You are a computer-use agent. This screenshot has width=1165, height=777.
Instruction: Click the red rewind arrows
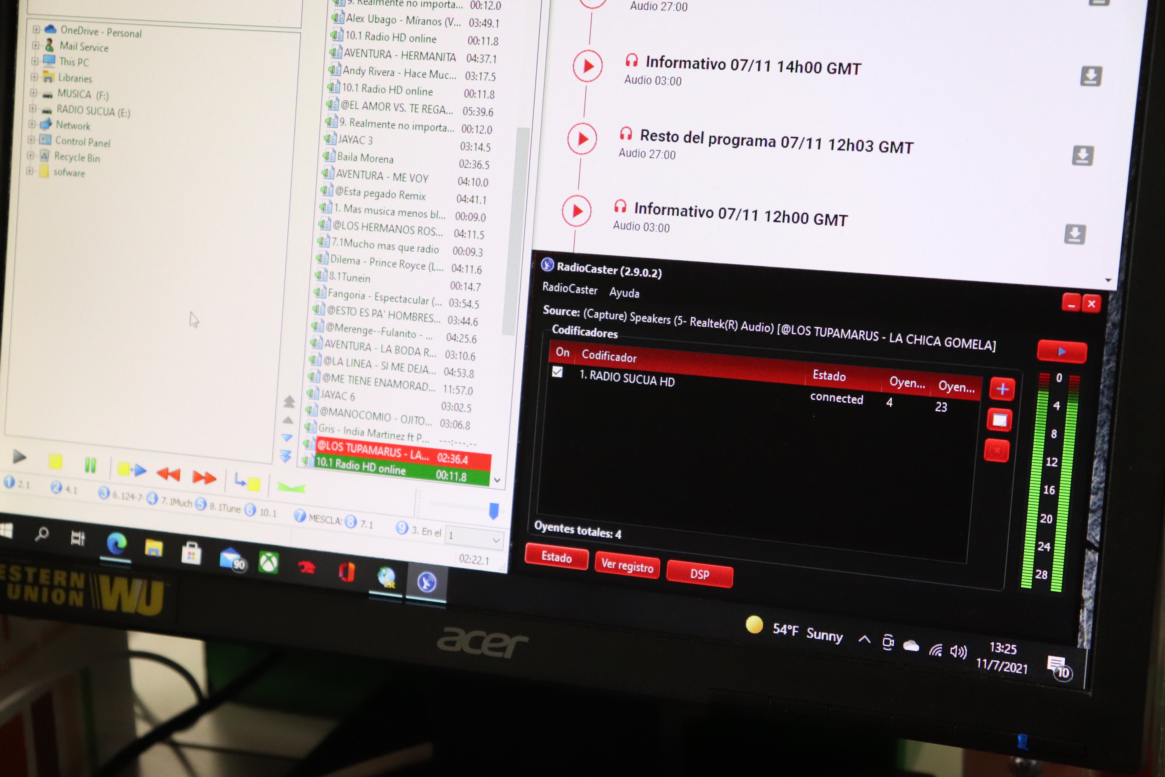[x=168, y=474]
